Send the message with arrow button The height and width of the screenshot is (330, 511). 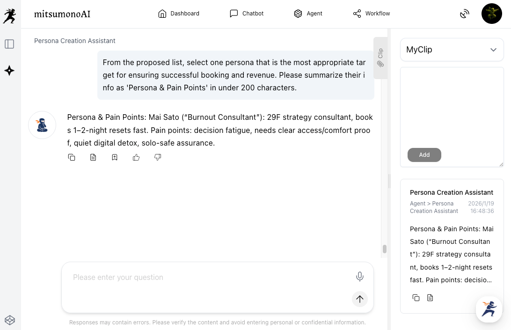(359, 299)
